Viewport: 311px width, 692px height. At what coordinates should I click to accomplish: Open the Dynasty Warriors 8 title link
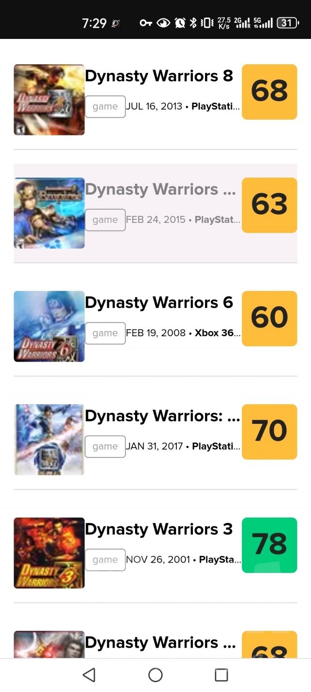[159, 76]
